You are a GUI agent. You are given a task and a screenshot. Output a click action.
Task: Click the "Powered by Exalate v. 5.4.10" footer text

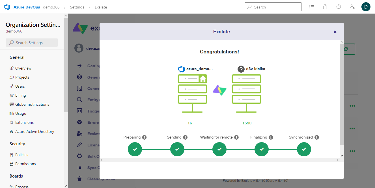click(x=255, y=181)
